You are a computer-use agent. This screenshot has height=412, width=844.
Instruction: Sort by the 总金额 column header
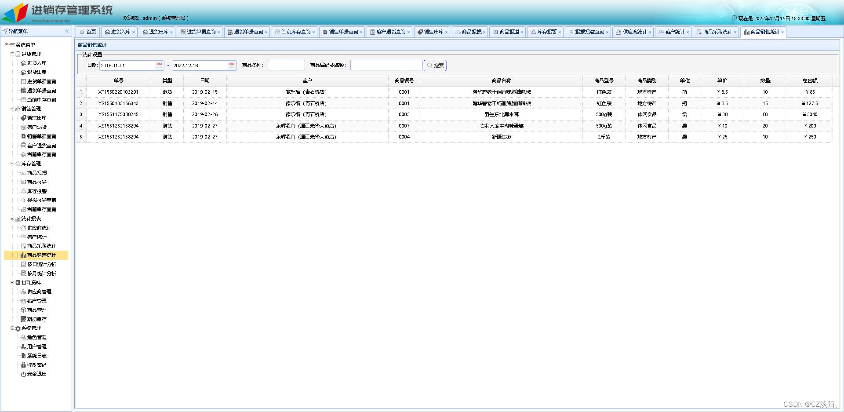coord(810,80)
